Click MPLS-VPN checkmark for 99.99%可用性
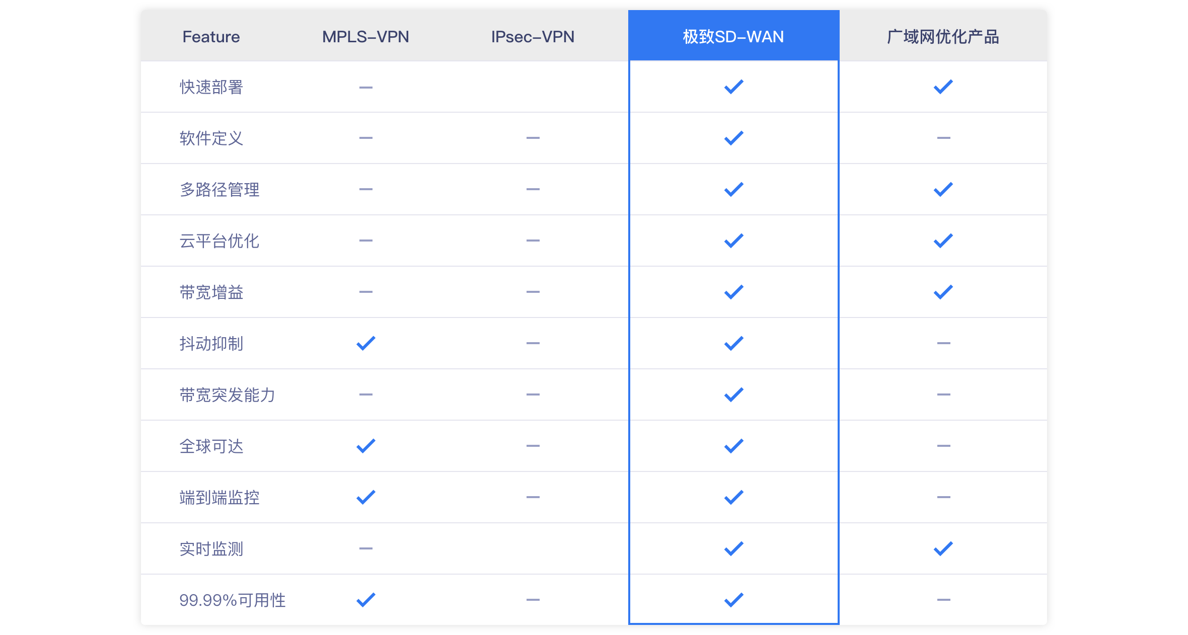Viewport: 1188px width, 635px height. [365, 600]
